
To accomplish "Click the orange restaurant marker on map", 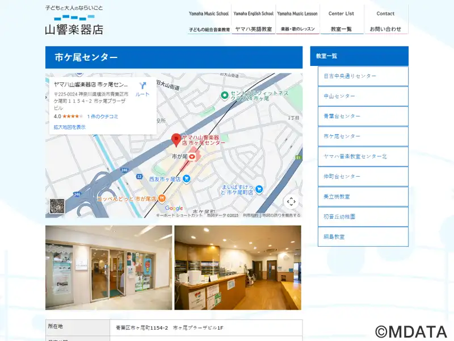I will point(162,198).
